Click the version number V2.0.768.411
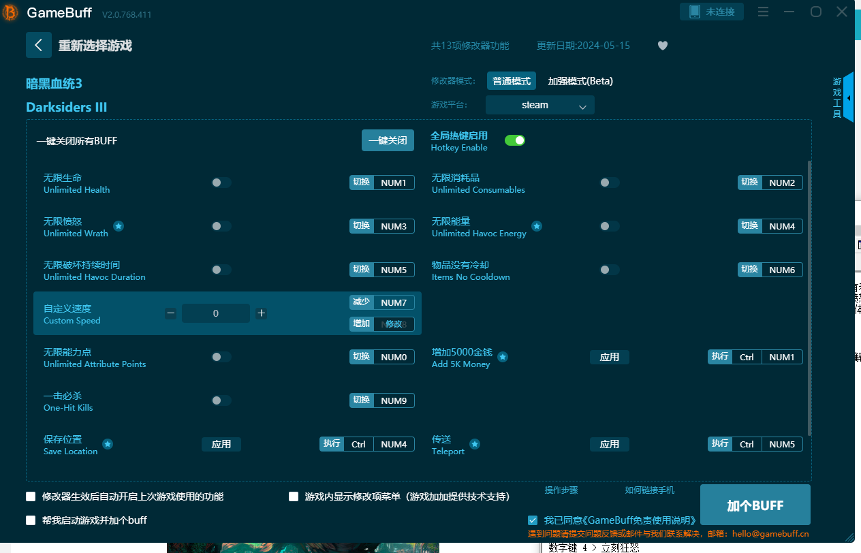861x553 pixels. point(127,14)
